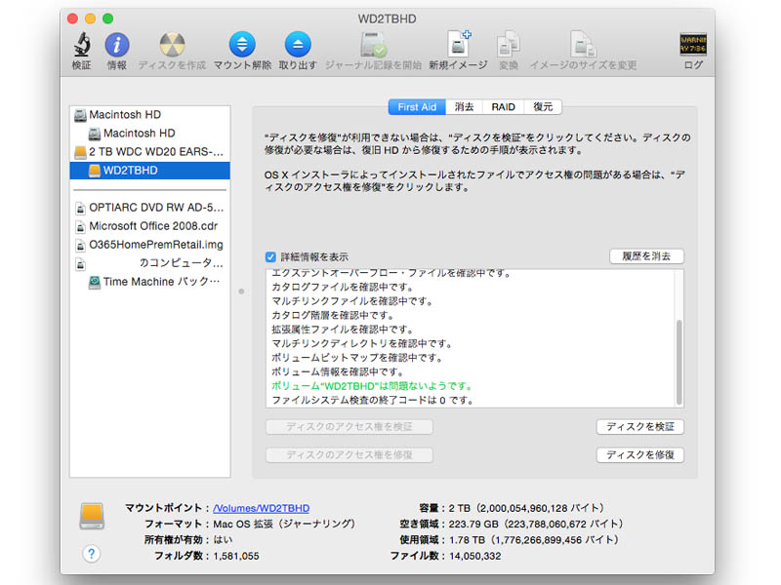Switch to the First Aid tab
The image size is (781, 585).
417,107
